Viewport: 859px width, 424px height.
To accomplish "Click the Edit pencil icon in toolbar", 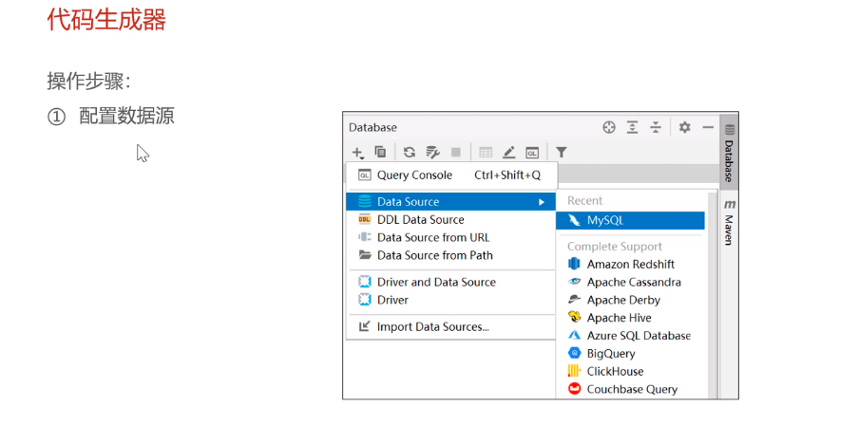I will click(x=508, y=152).
